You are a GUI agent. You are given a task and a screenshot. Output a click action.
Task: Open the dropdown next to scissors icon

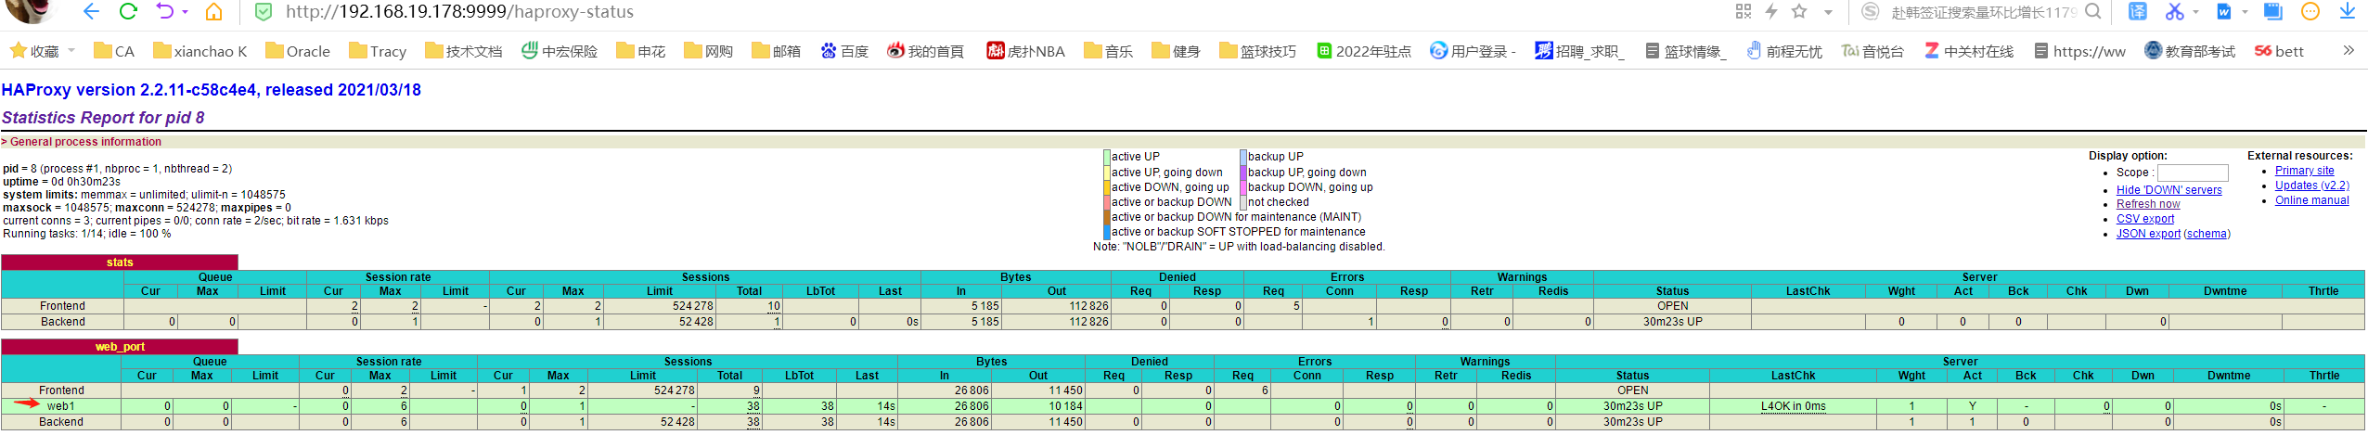tap(2195, 12)
